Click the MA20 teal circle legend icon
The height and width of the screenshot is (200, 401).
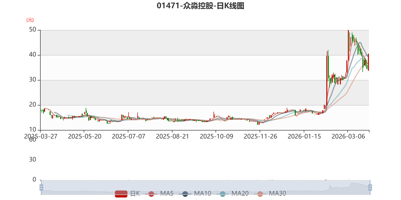[223, 194]
